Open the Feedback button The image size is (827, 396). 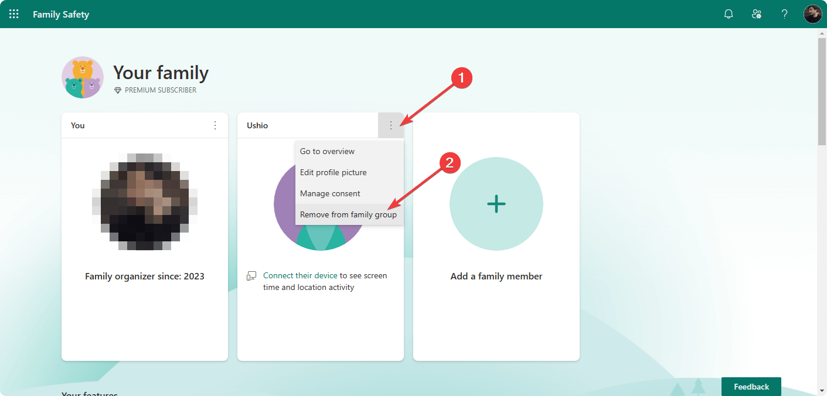[x=751, y=387]
